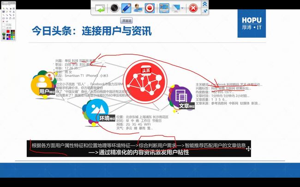Toggle the 闪烁 checkbox in pen palette
Screen dimensions: 300x187
click(x=3, y=24)
